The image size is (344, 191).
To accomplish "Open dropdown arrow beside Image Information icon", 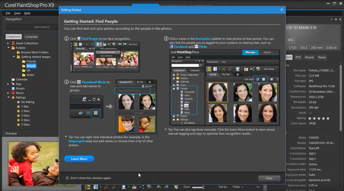I will (x=100, y=187).
